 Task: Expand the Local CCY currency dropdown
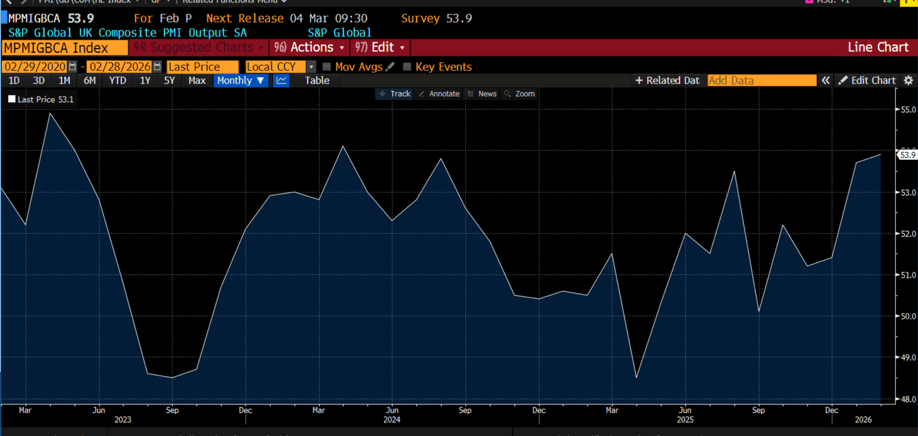(311, 67)
